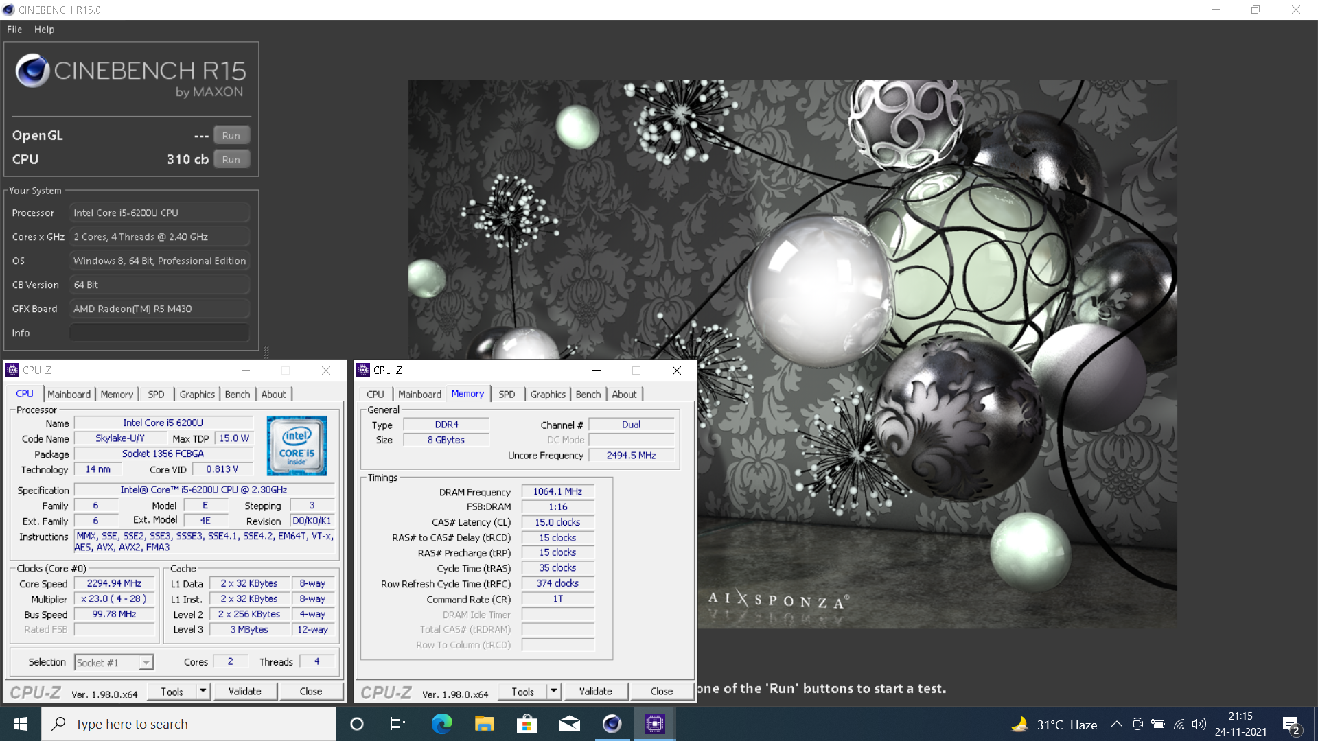Switch to Mainboard tab in left CPU-Z window

(69, 394)
